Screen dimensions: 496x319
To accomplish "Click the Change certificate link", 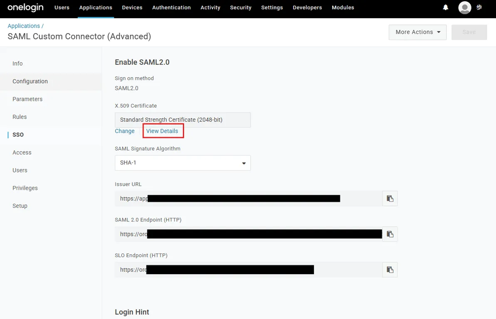I will pos(125,131).
